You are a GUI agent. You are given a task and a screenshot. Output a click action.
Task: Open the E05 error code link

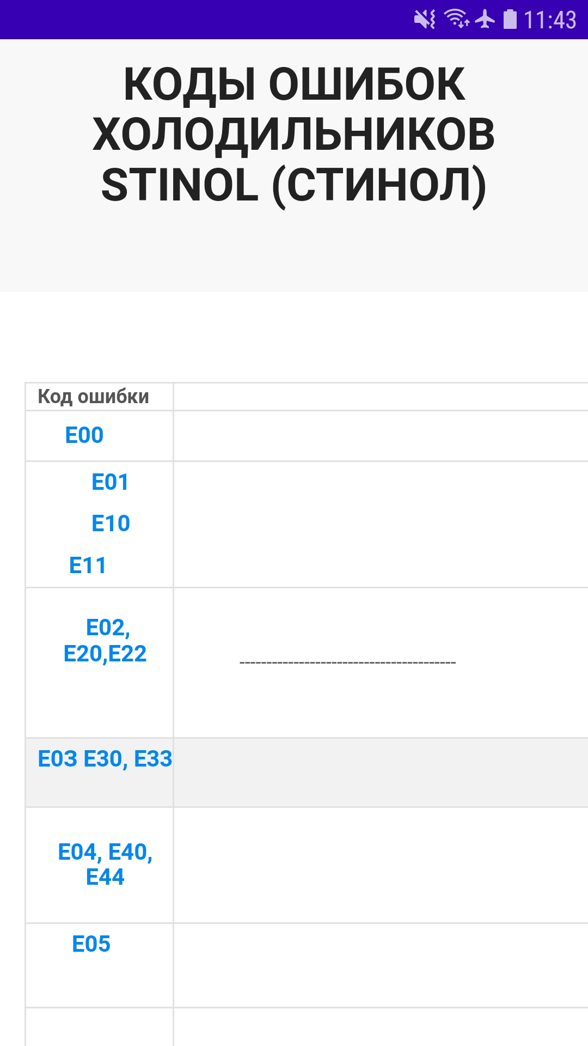coord(91,944)
